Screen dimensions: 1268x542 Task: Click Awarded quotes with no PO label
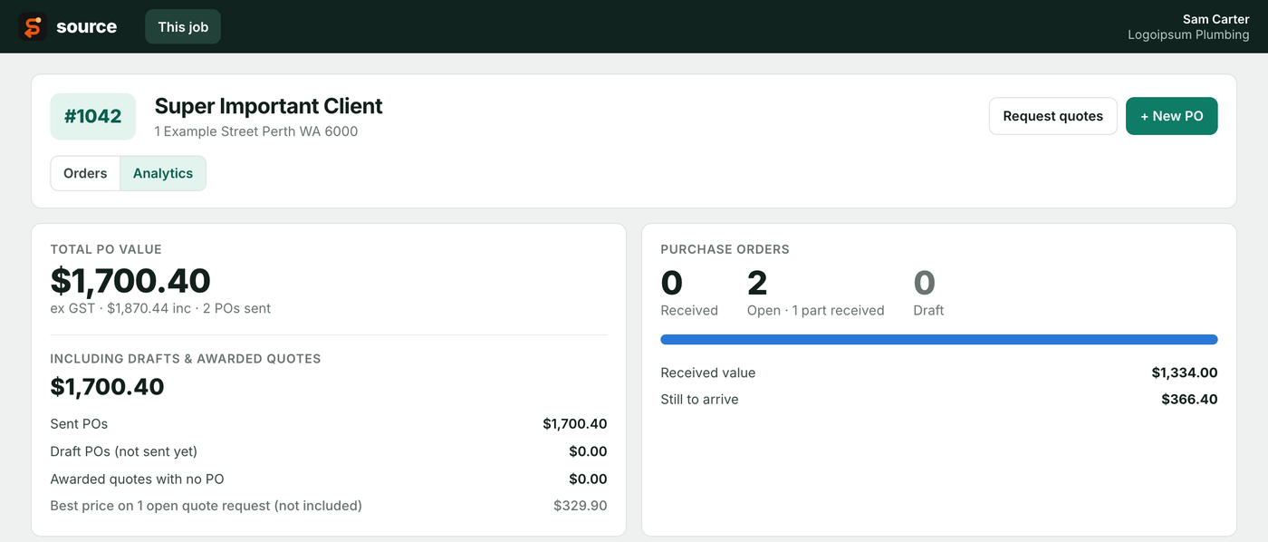click(137, 479)
